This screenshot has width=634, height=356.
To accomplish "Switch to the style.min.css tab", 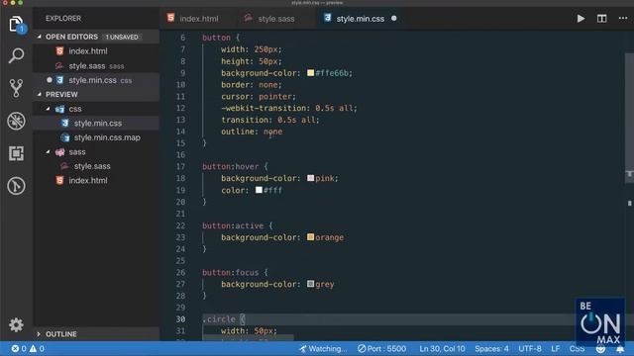I will pos(360,19).
